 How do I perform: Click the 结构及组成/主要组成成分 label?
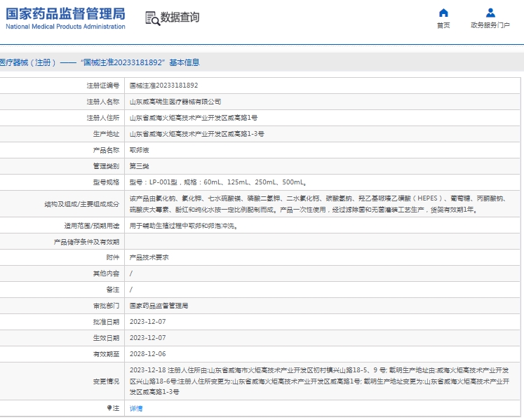point(82,204)
